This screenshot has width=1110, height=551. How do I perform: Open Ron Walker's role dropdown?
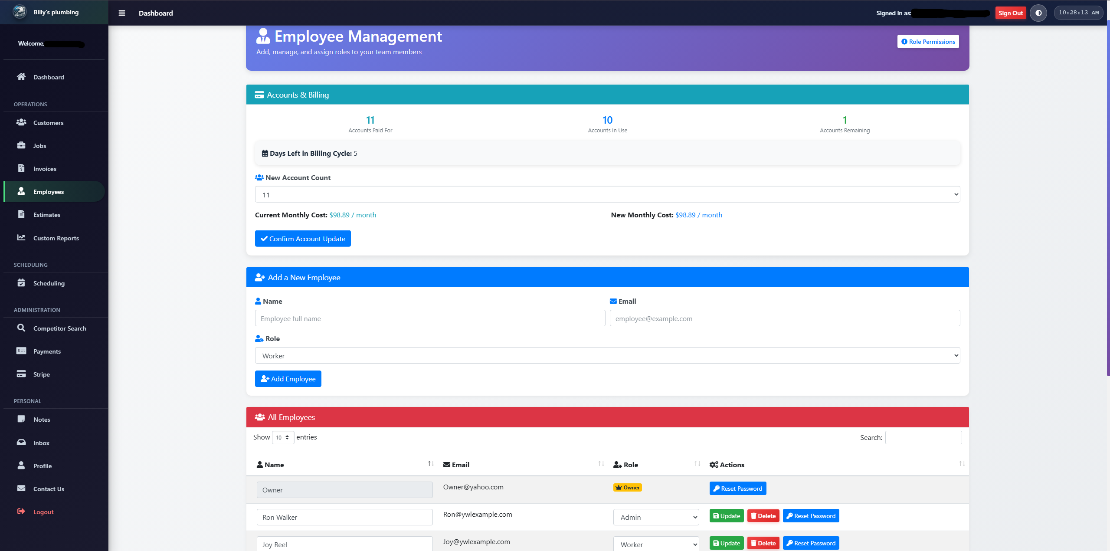pyautogui.click(x=656, y=517)
